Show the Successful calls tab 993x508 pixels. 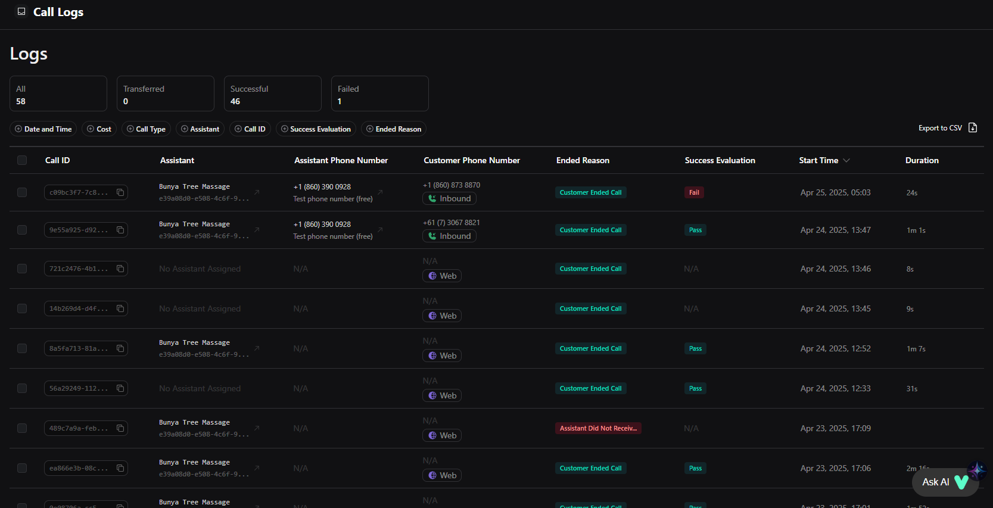pyautogui.click(x=272, y=94)
